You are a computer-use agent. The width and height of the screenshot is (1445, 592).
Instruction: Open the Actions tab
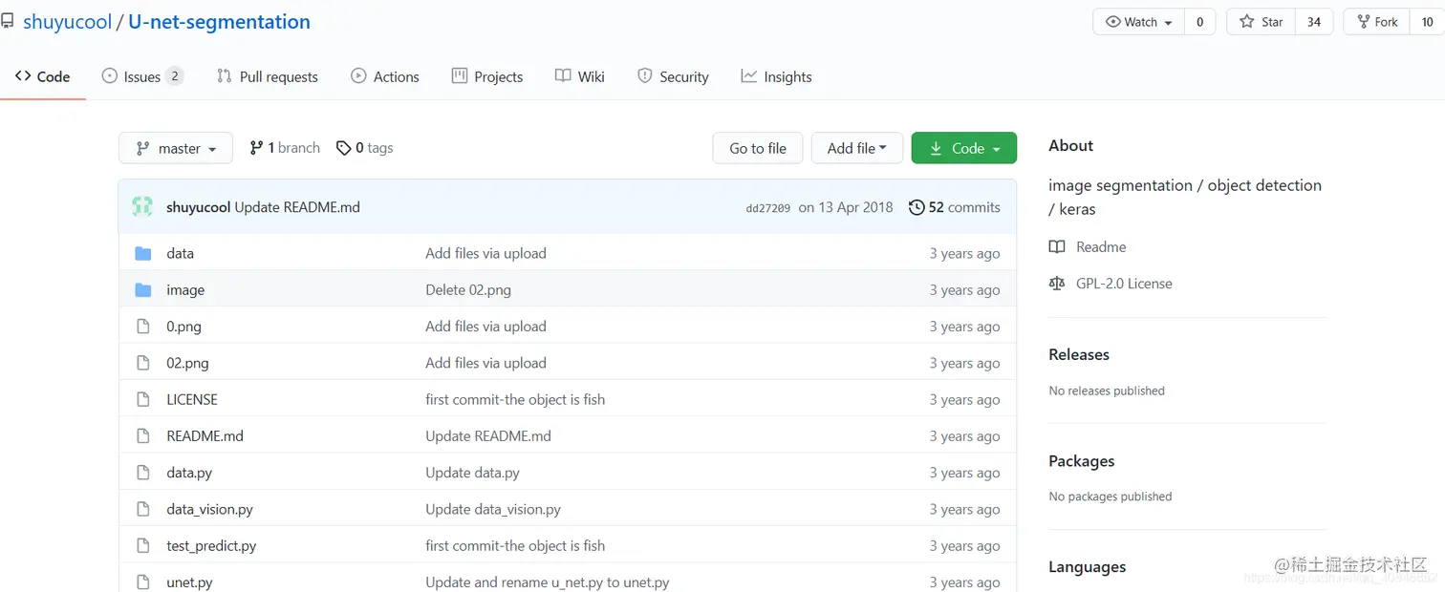(x=385, y=76)
